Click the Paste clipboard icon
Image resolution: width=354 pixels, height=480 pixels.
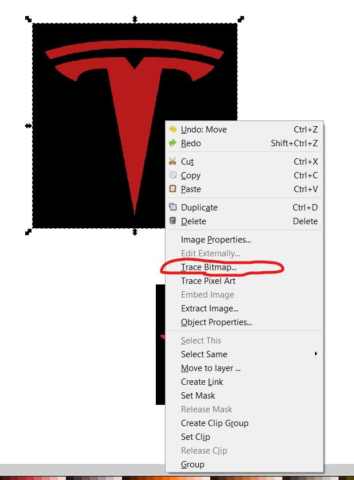click(x=173, y=189)
